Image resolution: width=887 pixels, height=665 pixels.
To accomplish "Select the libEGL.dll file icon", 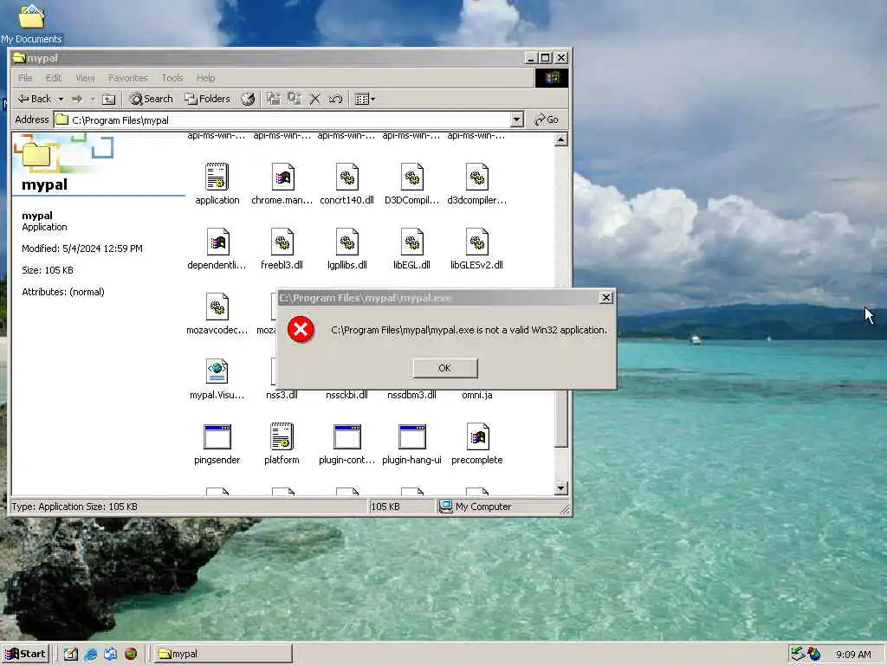I will point(411,242).
